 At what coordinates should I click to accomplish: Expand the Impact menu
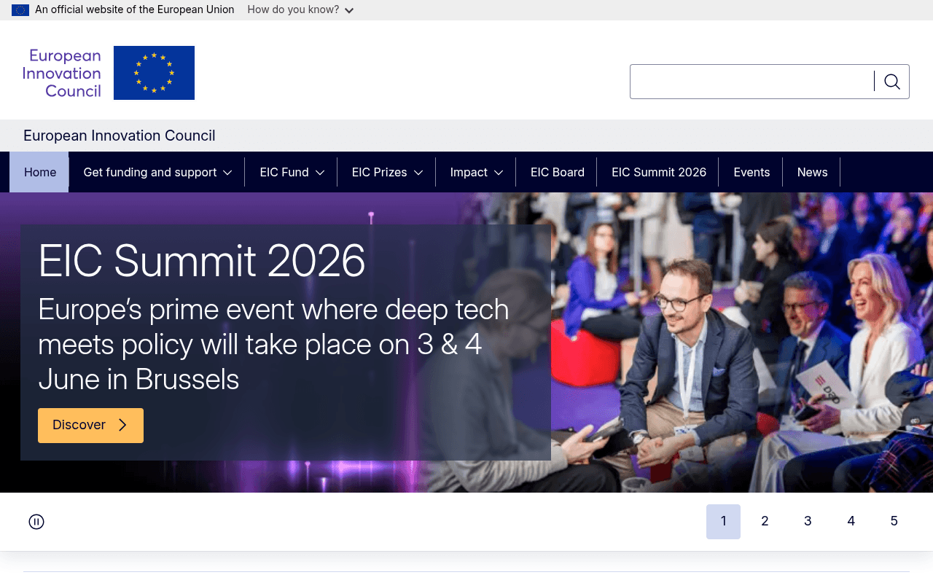[x=476, y=172]
